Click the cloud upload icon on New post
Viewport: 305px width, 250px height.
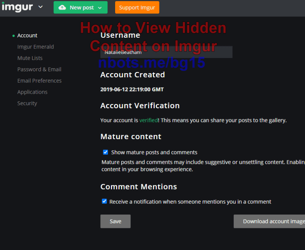point(62,7)
